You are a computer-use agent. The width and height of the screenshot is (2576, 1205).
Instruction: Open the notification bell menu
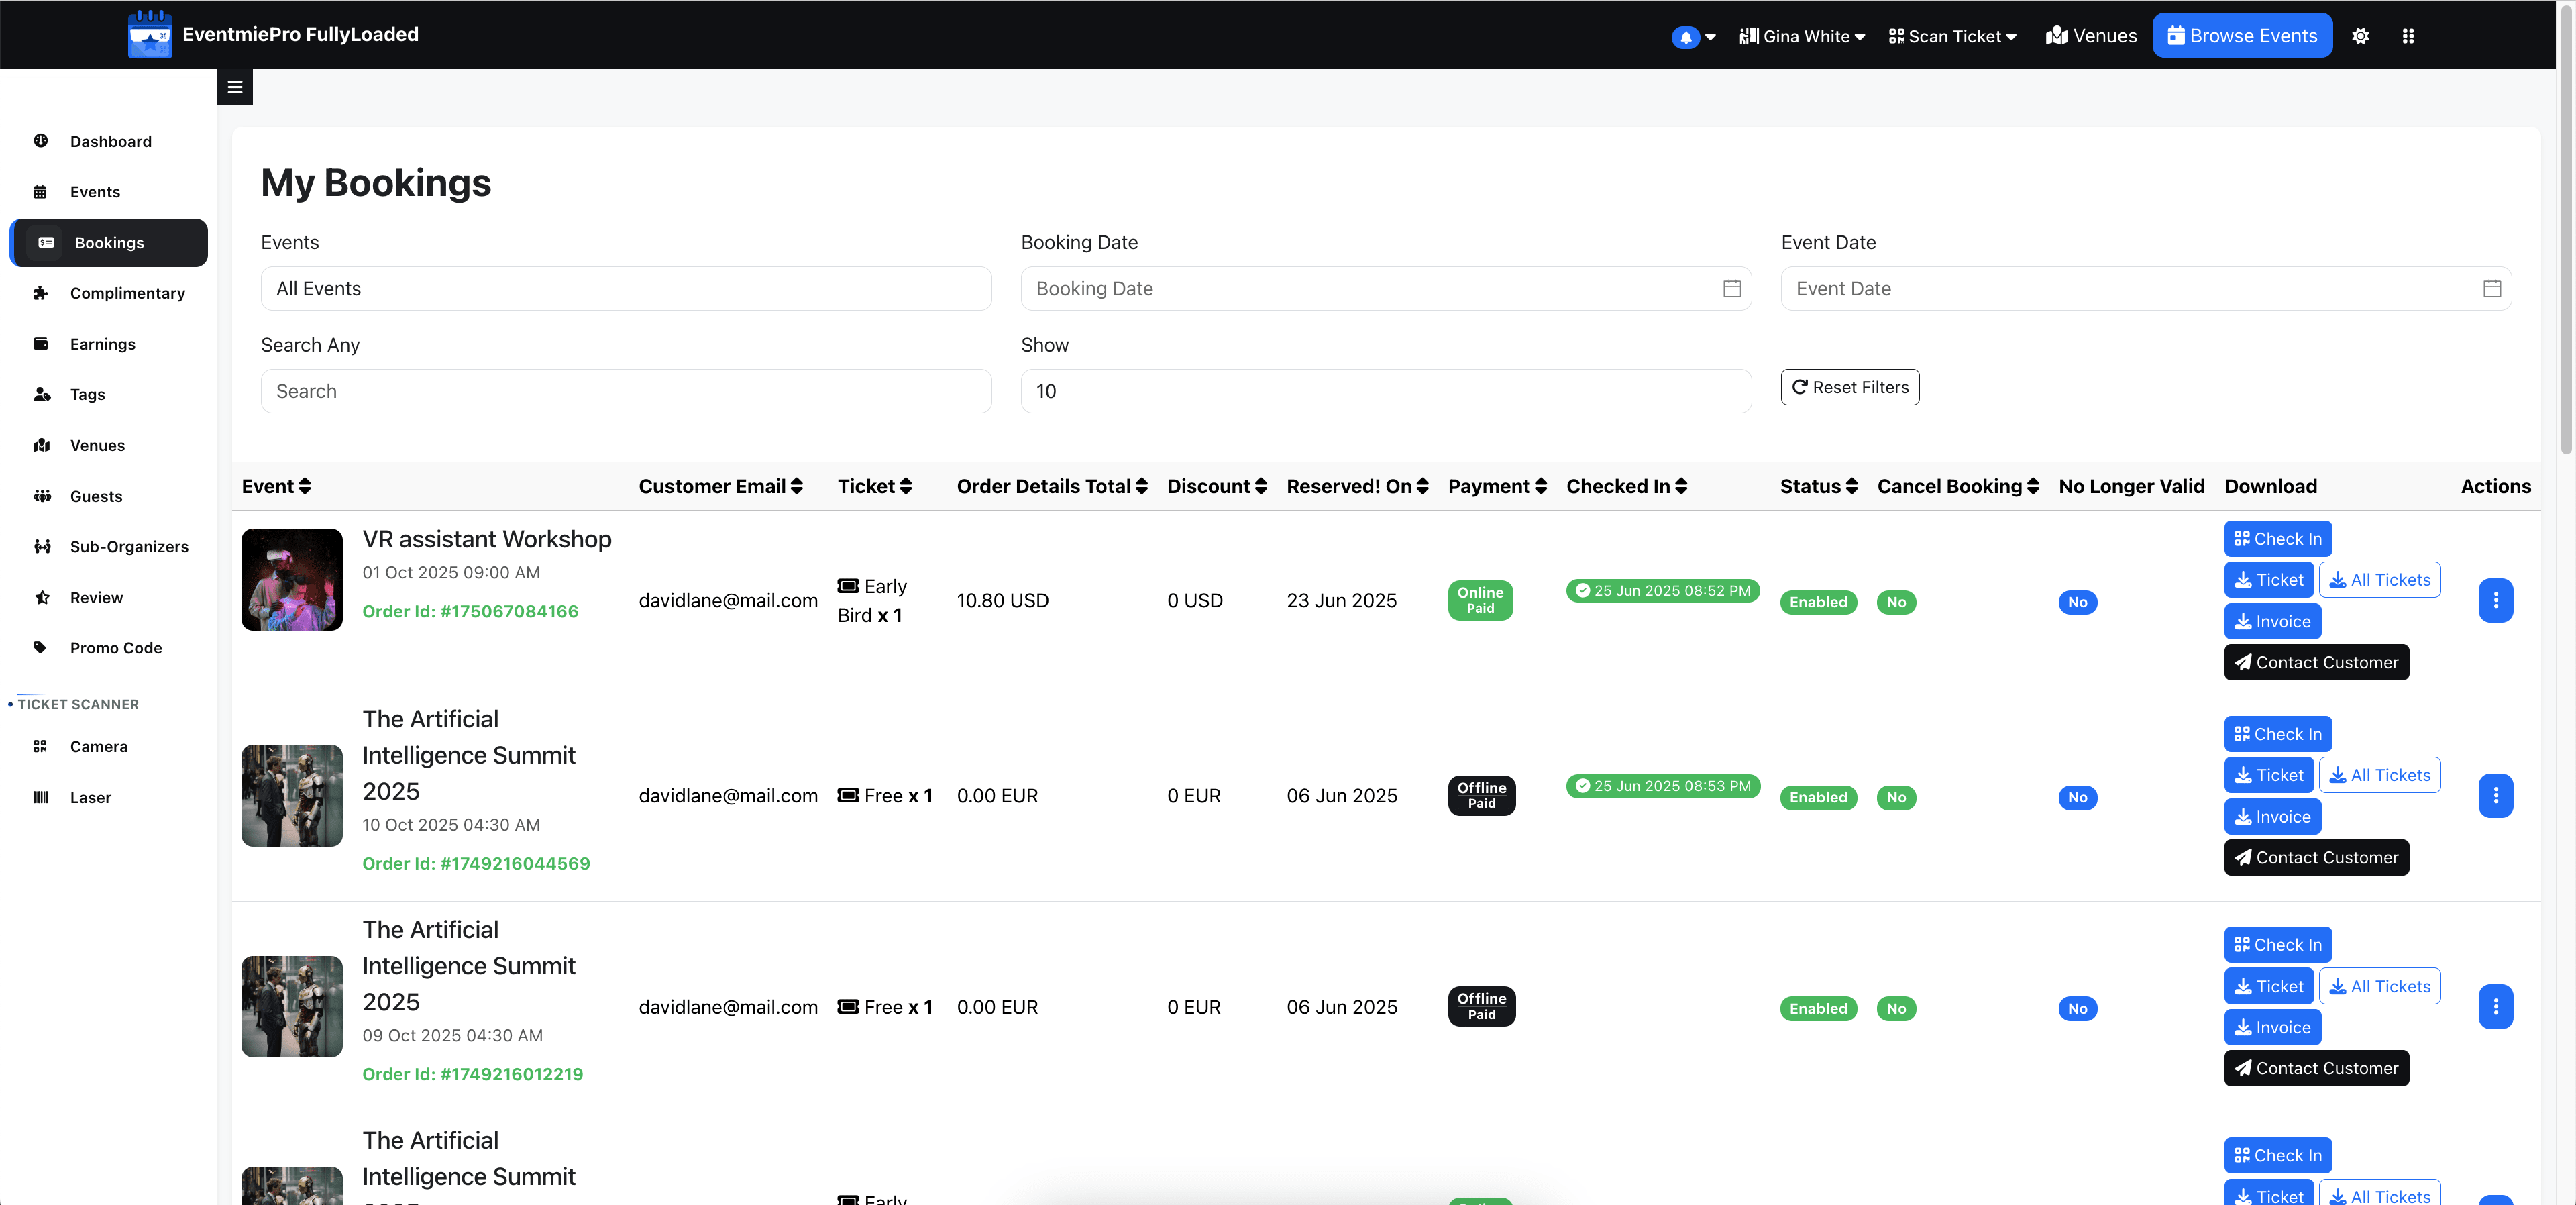pyautogui.click(x=1693, y=36)
